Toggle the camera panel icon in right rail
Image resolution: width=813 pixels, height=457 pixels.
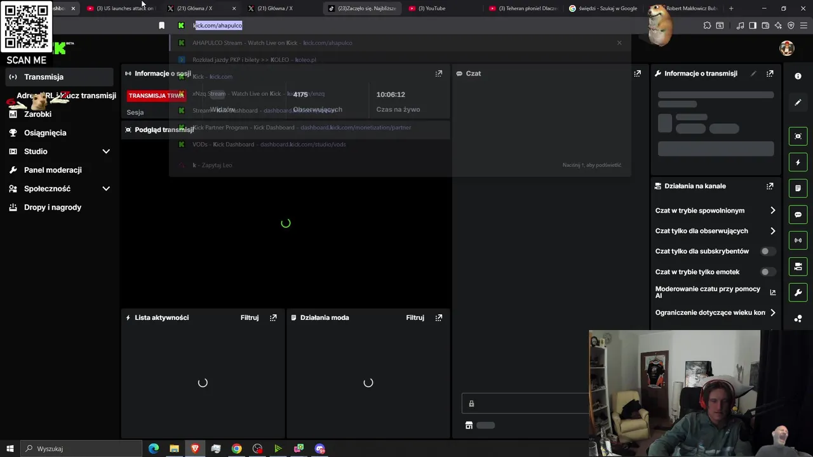click(x=798, y=267)
